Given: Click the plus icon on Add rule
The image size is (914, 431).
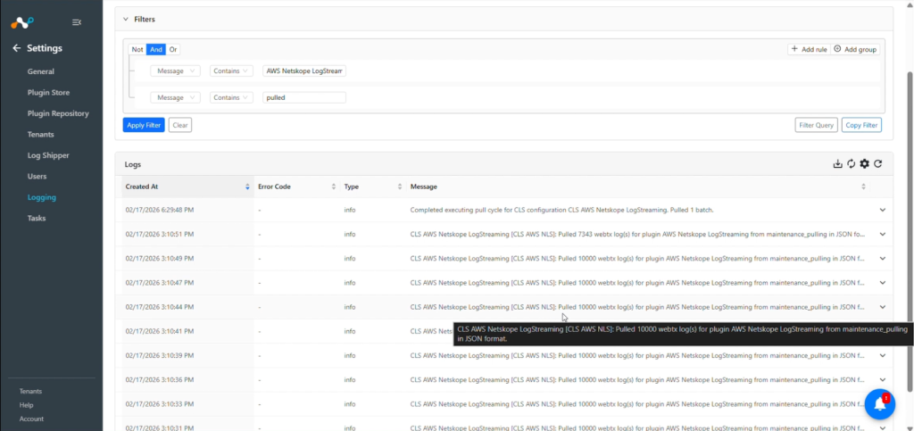Looking at the screenshot, I should [x=795, y=49].
